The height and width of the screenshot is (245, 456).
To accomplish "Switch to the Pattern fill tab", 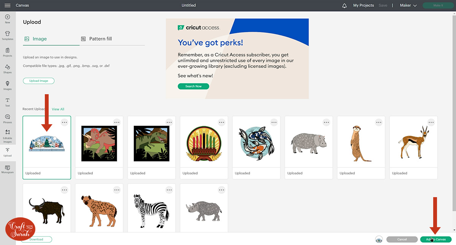I will 97,39.
